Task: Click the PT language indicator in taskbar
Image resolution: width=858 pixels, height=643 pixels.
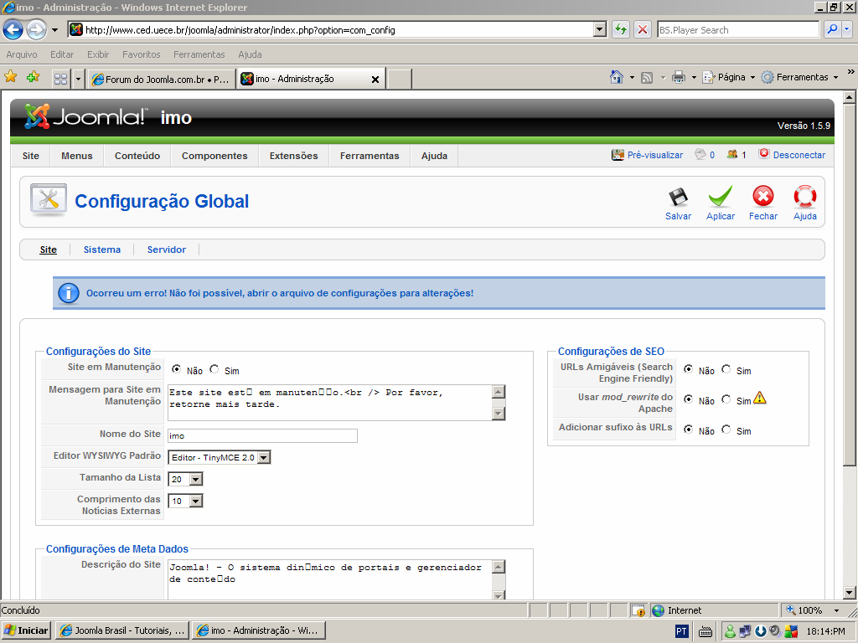Action: 681,631
